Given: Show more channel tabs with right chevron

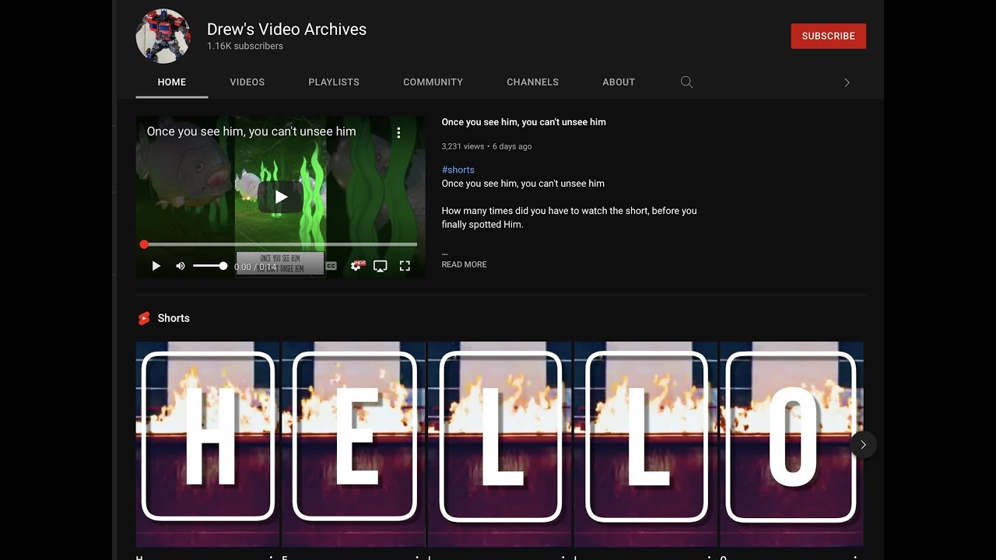Looking at the screenshot, I should coord(847,82).
